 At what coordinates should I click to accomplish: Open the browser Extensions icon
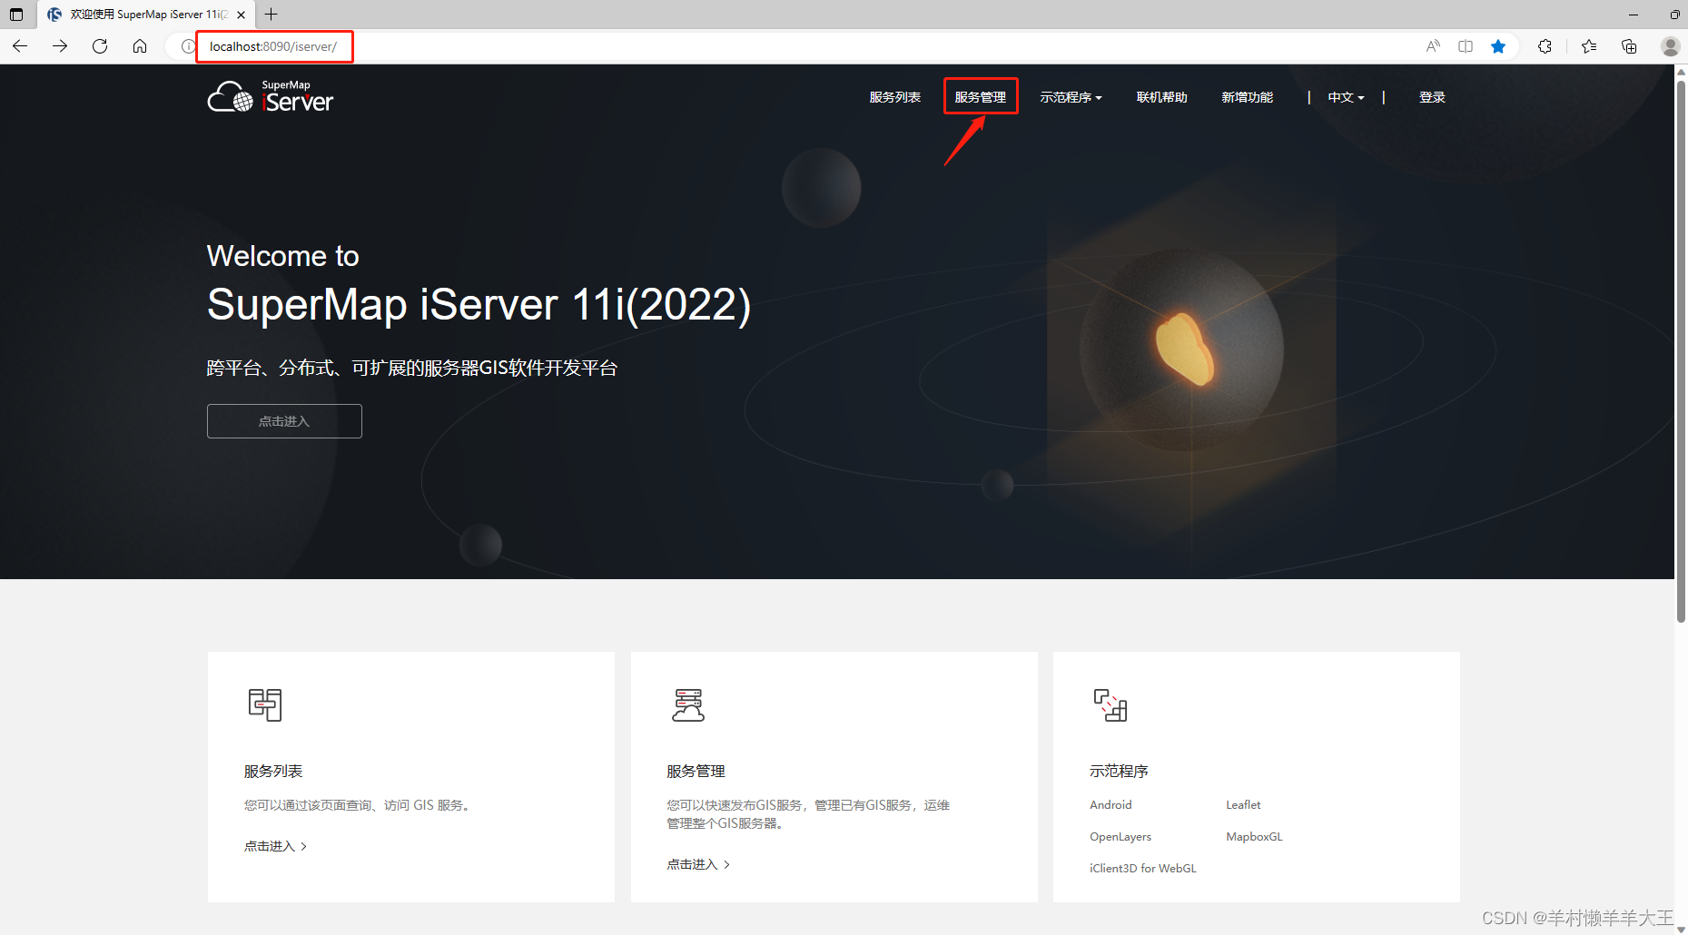pos(1545,46)
